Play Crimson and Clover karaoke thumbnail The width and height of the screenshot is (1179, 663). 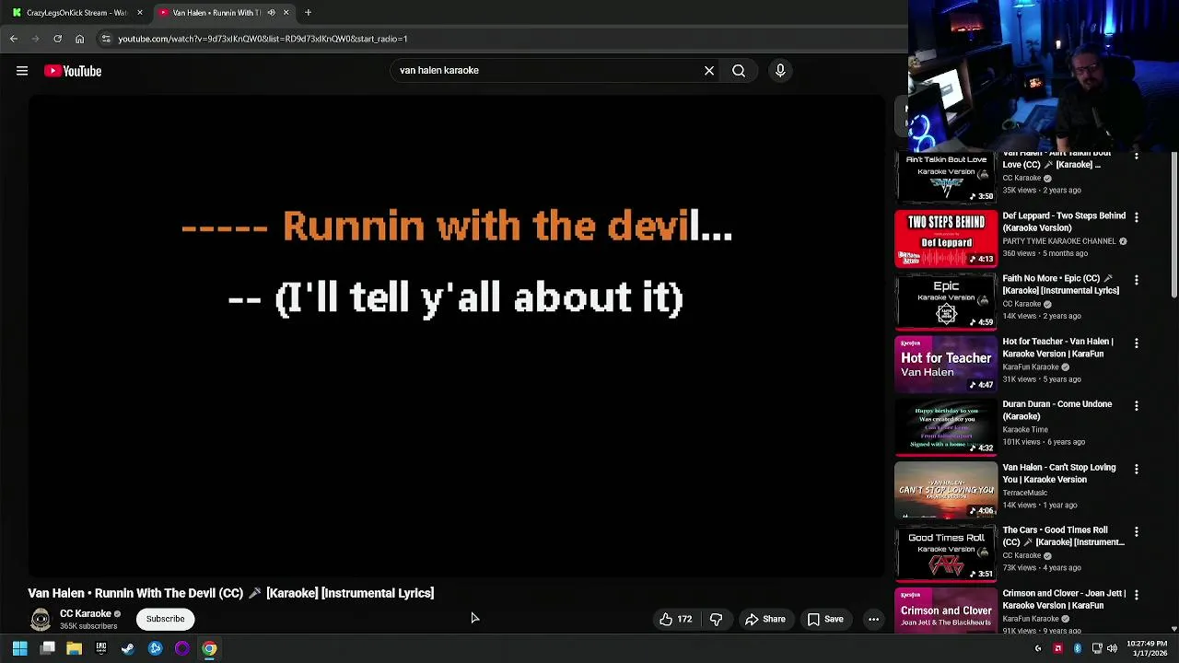(946, 611)
